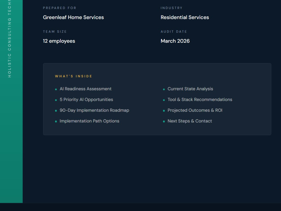Click the 'AUDIT DATE' label
281x211 pixels.
174,32
